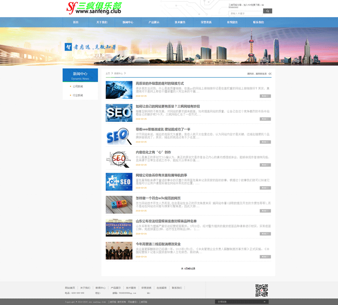
Task: Click the blue SEO cliff thumbnail
Action: (x=119, y=90)
